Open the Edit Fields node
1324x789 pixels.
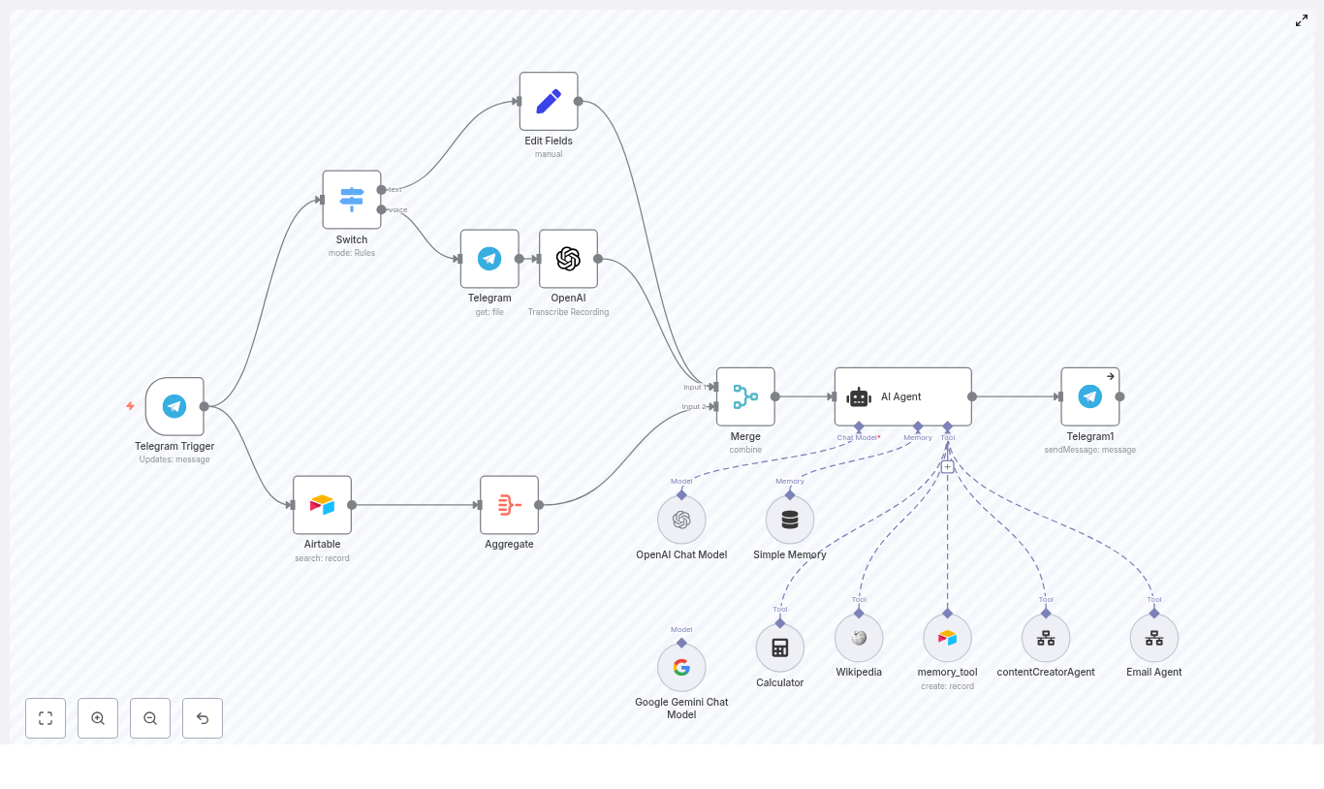pyautogui.click(x=548, y=101)
